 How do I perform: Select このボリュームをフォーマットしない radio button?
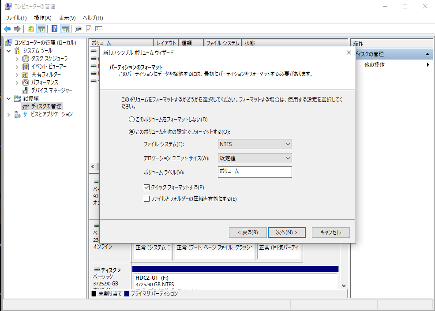131,120
